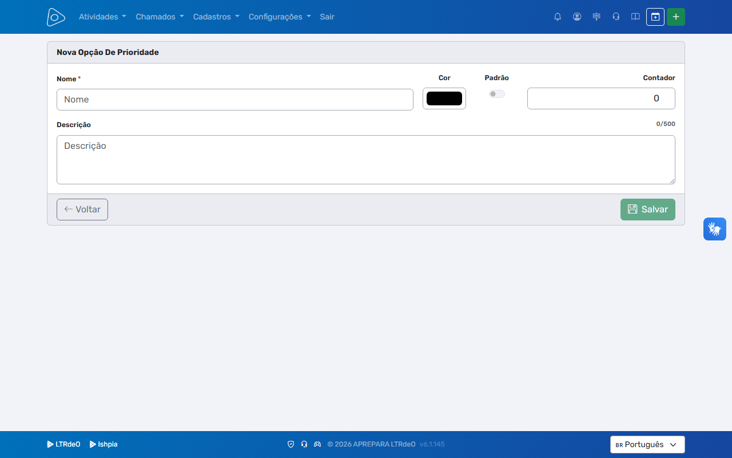The image size is (732, 458).
Task: Expand the Atividades menu
Action: coord(102,17)
